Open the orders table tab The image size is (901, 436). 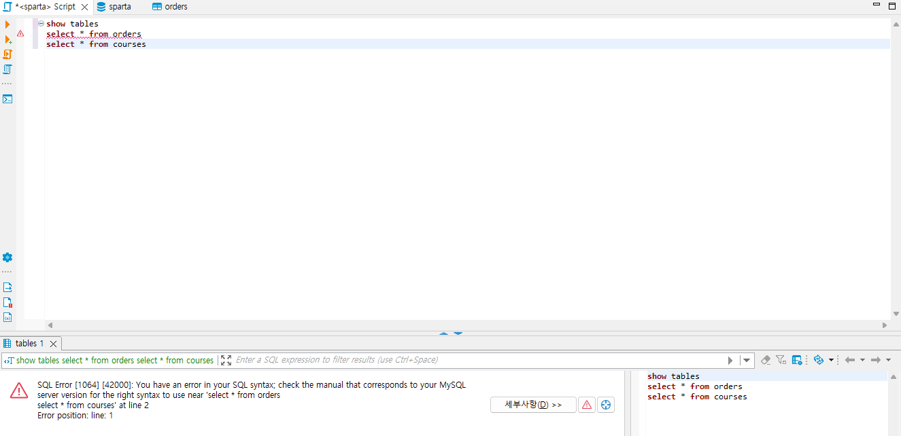tap(170, 7)
